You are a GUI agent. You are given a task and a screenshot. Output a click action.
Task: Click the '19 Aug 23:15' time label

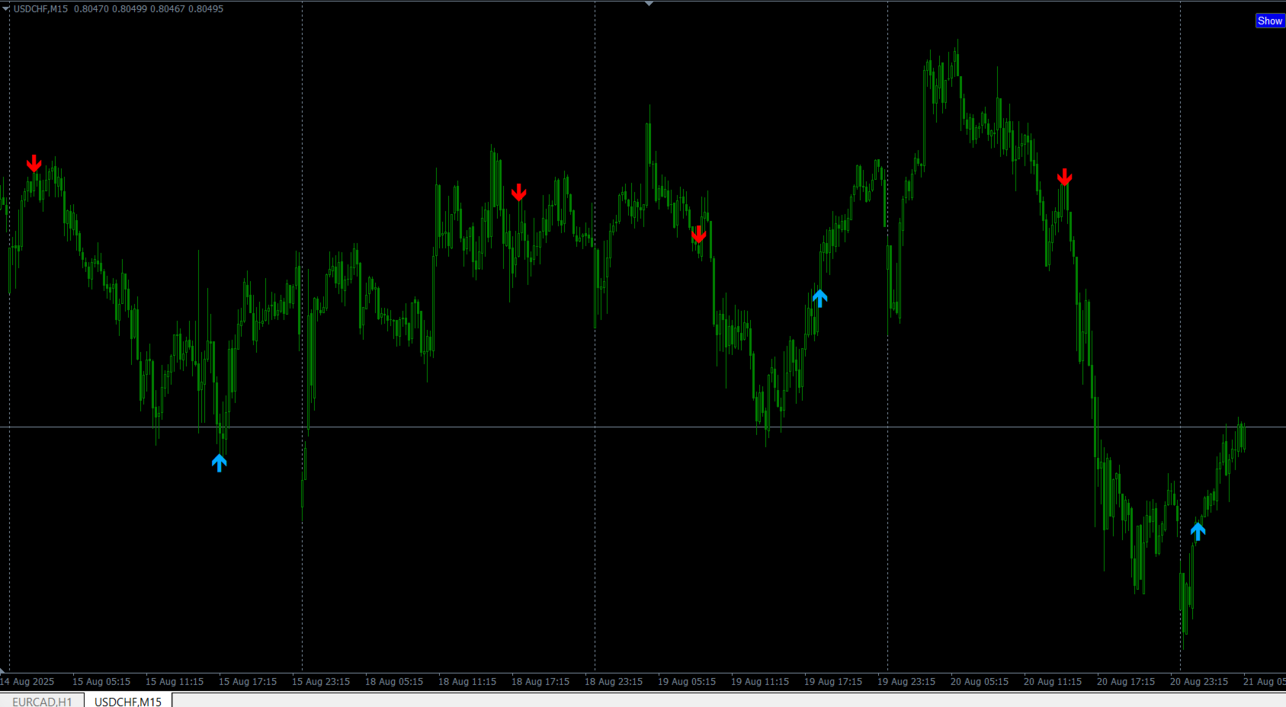pyautogui.click(x=906, y=682)
